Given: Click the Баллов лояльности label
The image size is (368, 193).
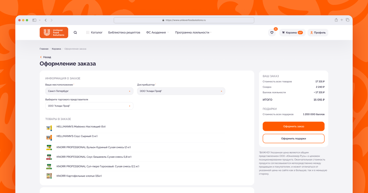Looking at the screenshot, I should [274, 92].
